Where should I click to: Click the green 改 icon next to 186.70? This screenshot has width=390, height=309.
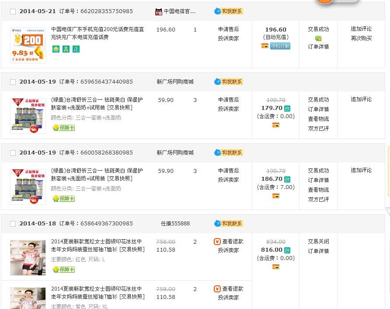[287, 179]
